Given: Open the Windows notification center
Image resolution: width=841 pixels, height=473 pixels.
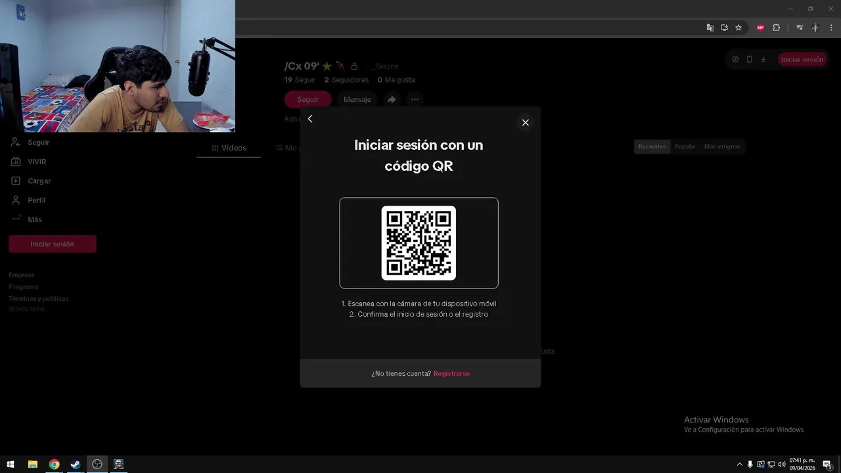Looking at the screenshot, I should coord(827,464).
